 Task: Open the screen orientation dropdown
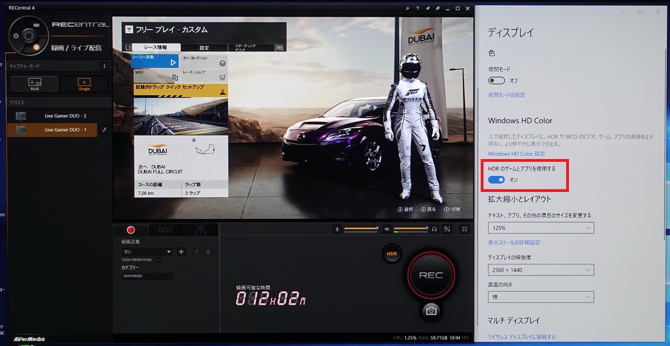pyautogui.click(x=541, y=297)
